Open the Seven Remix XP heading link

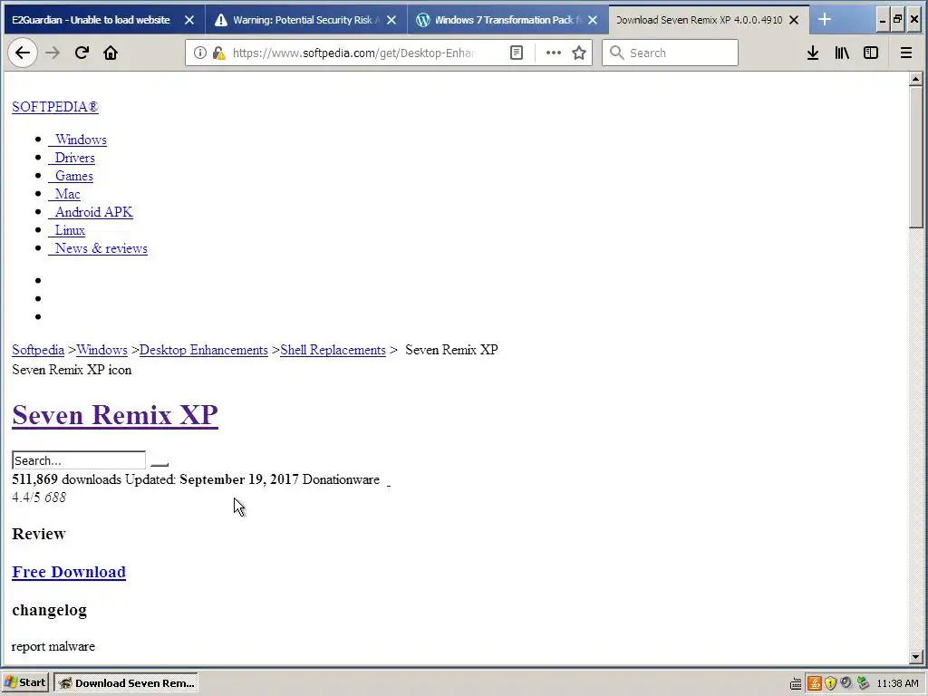(x=115, y=415)
